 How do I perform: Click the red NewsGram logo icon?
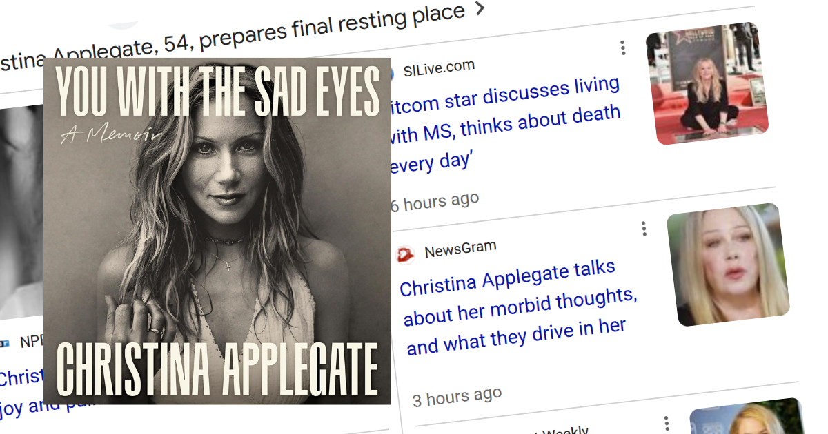click(x=405, y=255)
